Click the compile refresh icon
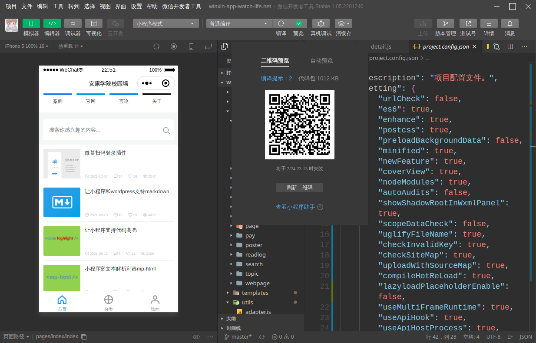 281,23
